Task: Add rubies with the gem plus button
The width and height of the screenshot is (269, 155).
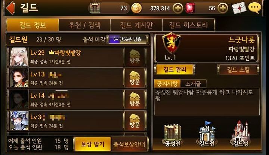Action: pos(223,8)
